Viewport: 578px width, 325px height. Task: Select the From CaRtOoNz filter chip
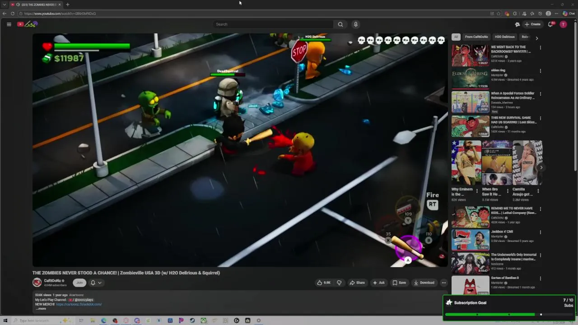(x=476, y=37)
